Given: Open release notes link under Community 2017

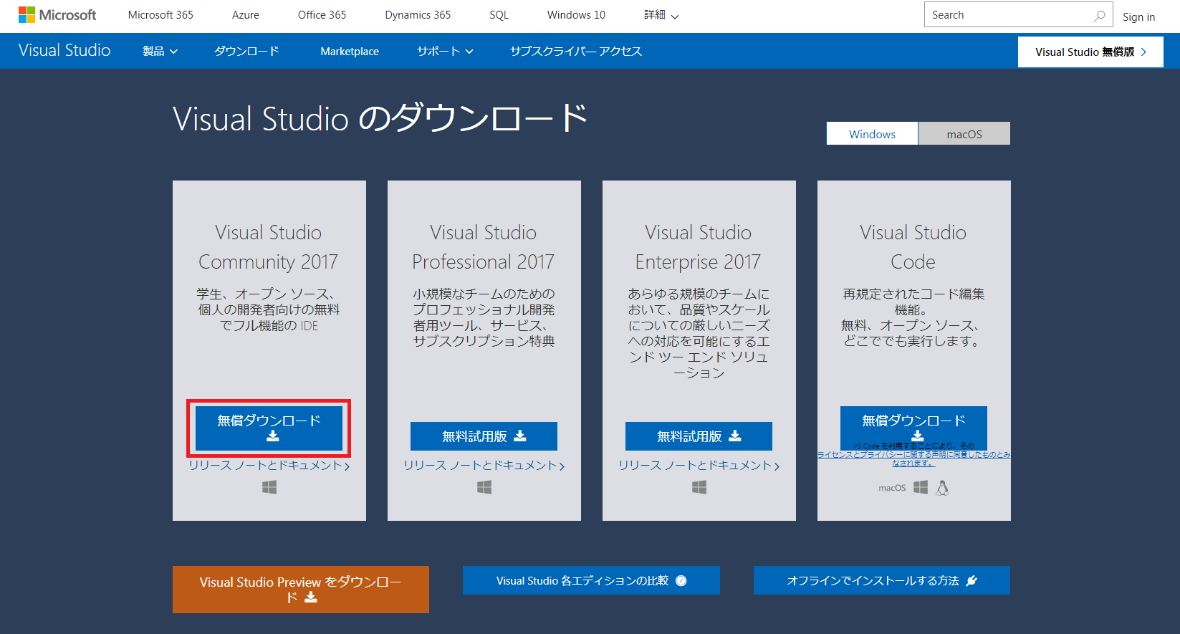Looking at the screenshot, I should pos(269,466).
